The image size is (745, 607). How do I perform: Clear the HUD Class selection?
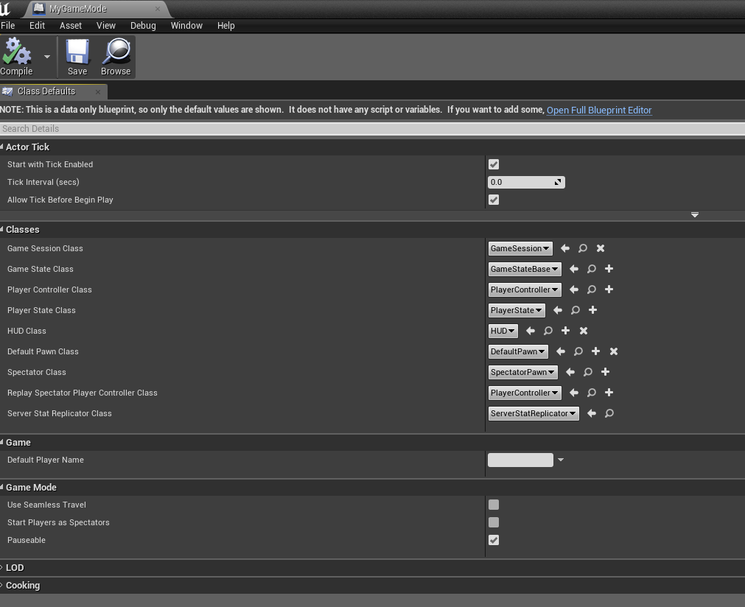(583, 331)
